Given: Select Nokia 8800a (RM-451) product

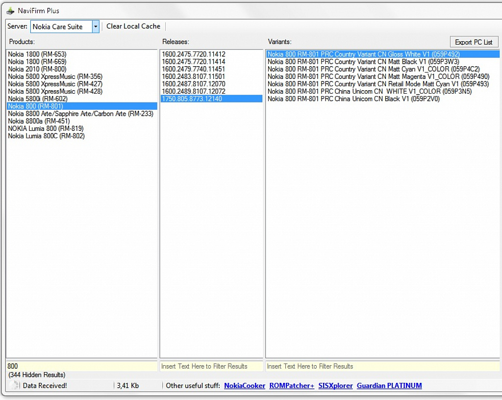Looking at the screenshot, I should pos(82,121).
